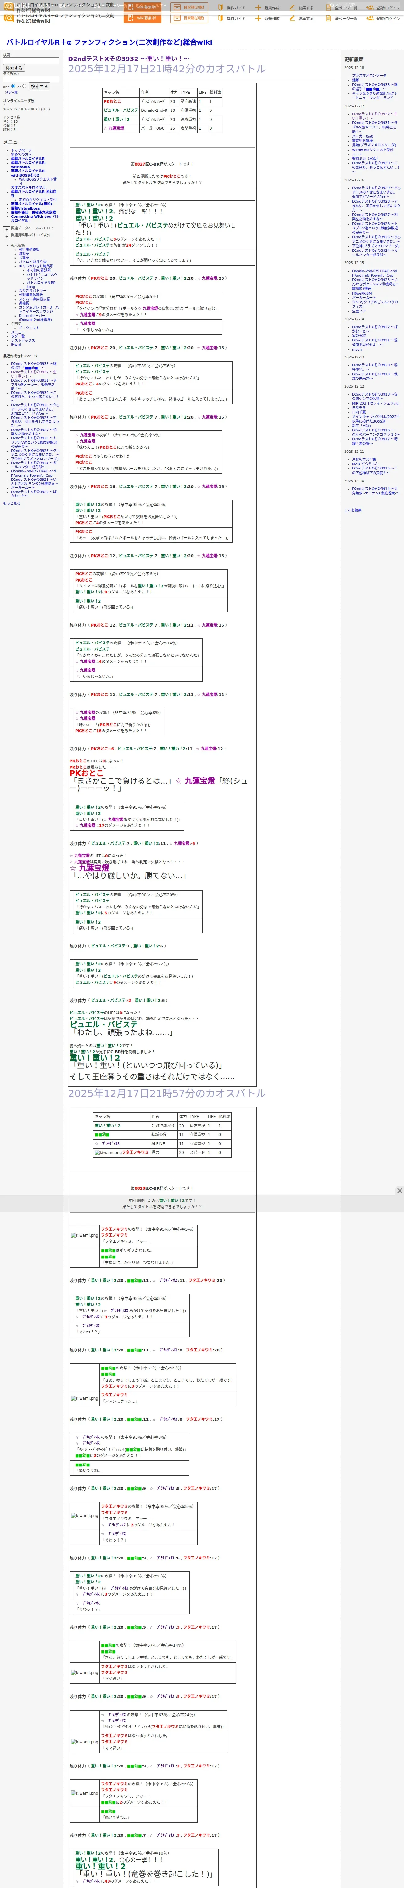
Task: Click ここを編集 at the bottom of 更新履歴
Action: tap(353, 509)
